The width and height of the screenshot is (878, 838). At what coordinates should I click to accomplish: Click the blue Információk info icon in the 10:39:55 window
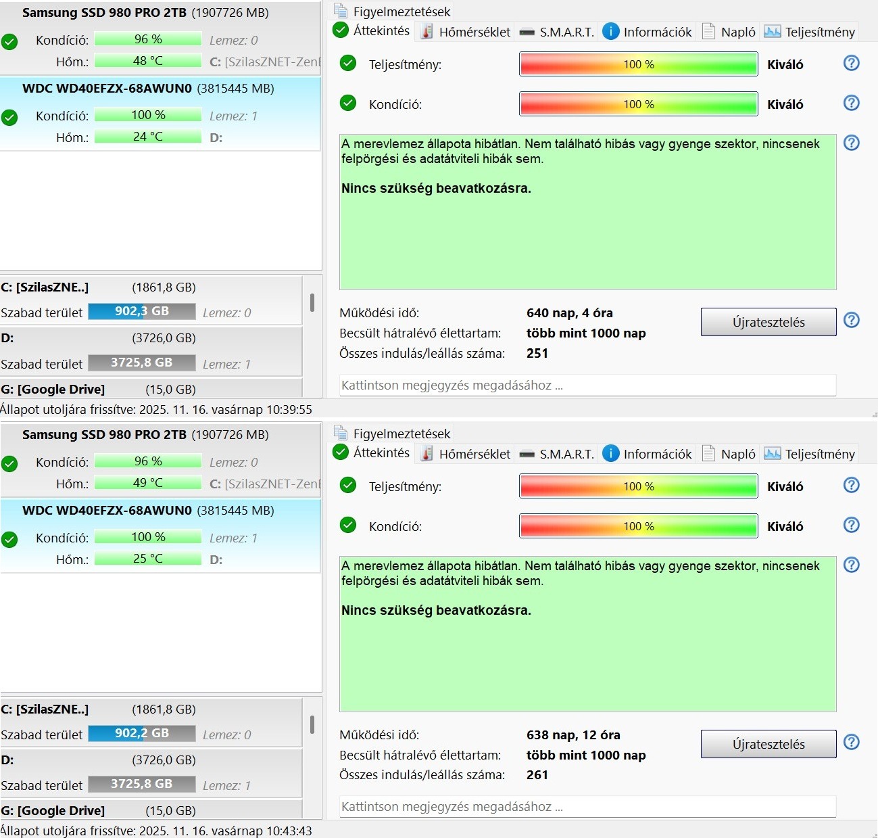[610, 31]
